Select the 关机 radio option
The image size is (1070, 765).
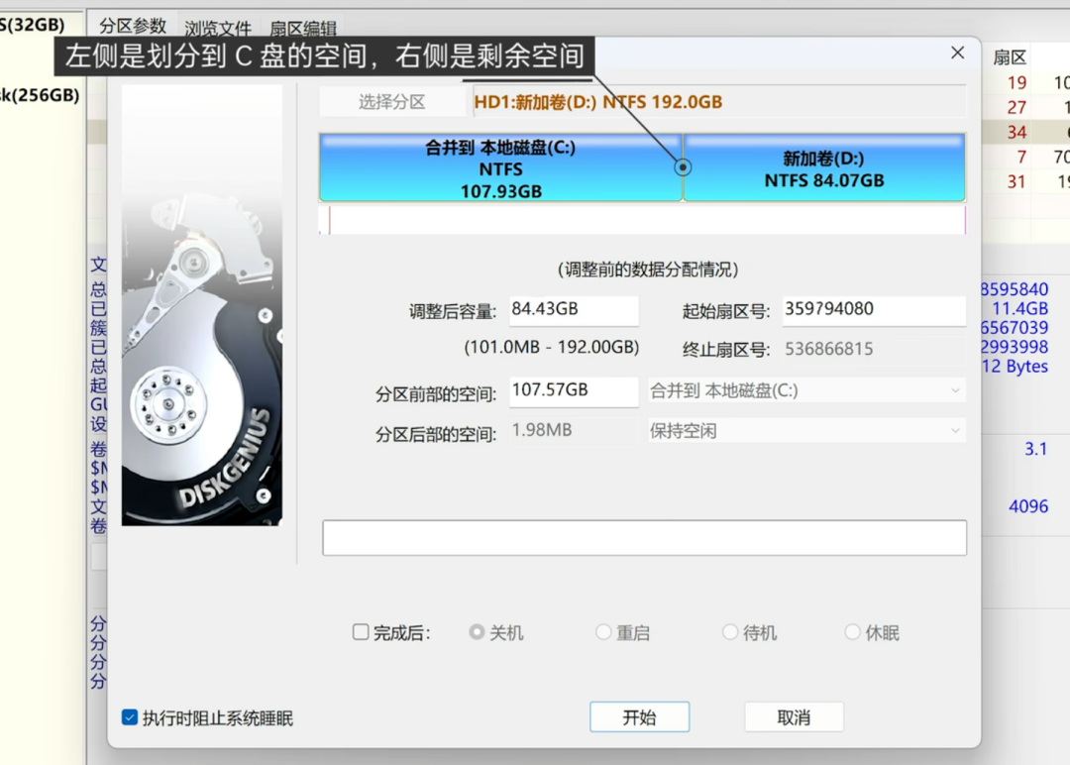coord(478,632)
